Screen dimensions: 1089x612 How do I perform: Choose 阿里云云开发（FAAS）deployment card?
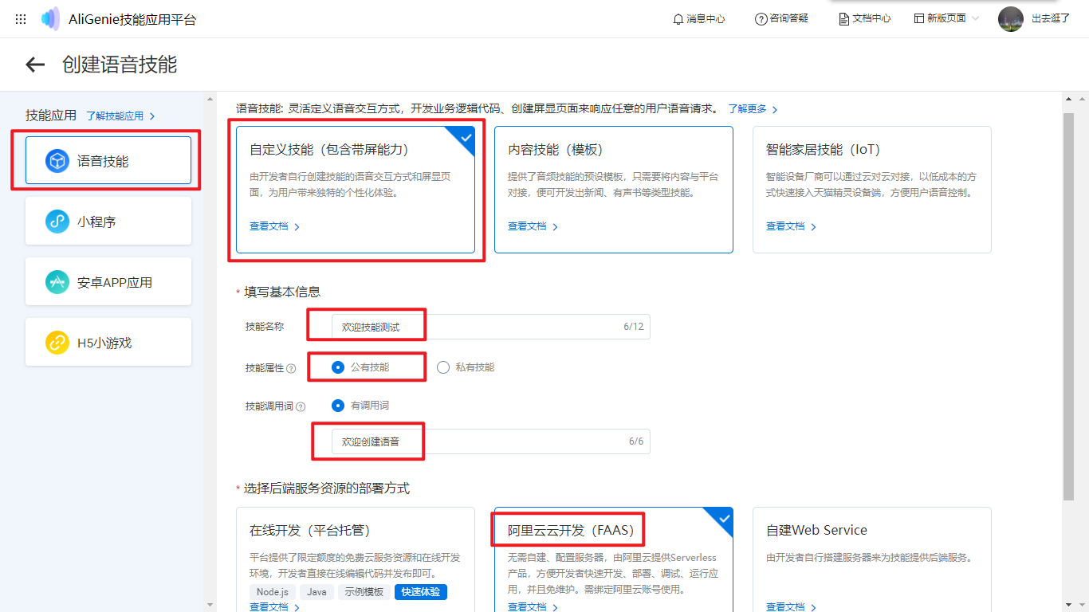[x=614, y=559]
